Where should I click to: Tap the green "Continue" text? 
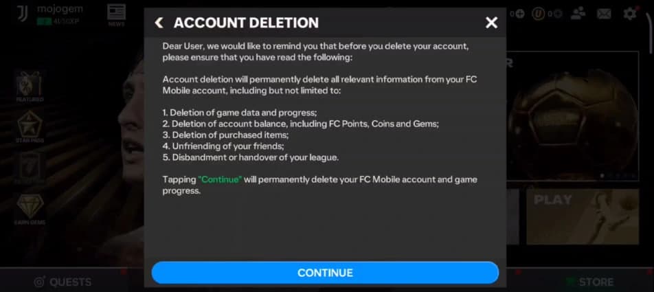[x=220, y=180]
